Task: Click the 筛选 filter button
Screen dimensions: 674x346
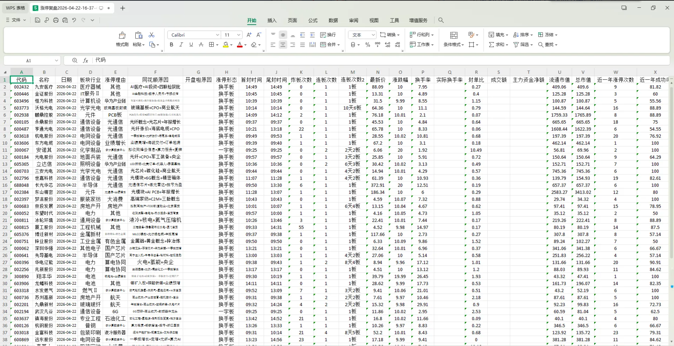Action: (x=523, y=45)
